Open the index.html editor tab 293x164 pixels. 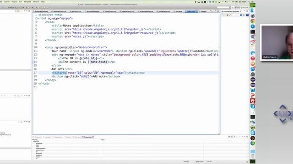tap(191, 11)
